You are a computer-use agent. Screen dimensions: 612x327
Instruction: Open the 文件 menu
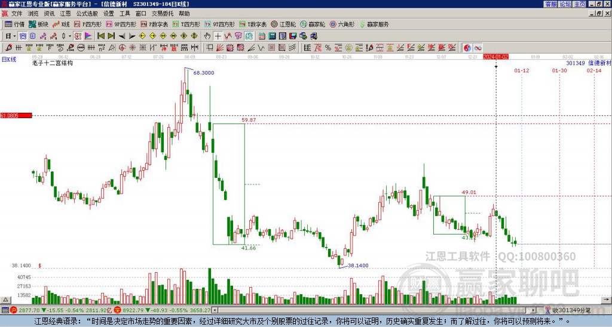[17, 14]
